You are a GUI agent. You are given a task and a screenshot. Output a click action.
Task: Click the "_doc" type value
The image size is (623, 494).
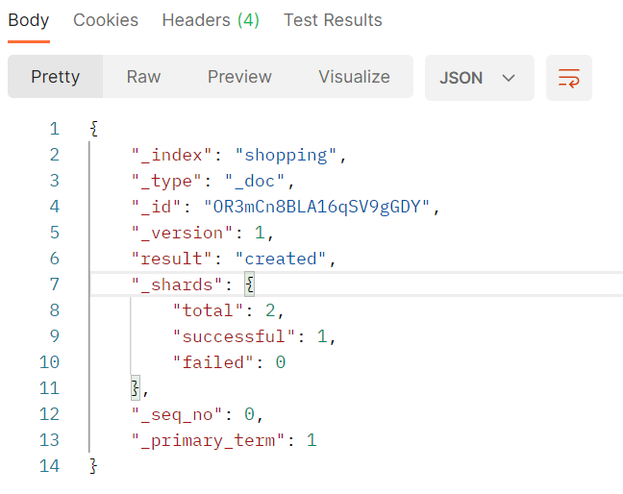coord(259,181)
